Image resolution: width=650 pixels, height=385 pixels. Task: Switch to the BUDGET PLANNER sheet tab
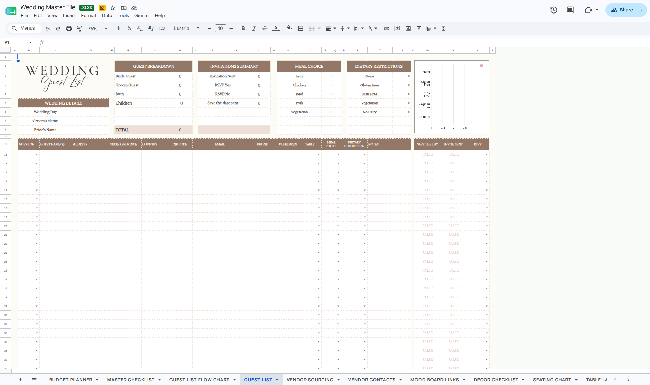click(71, 380)
